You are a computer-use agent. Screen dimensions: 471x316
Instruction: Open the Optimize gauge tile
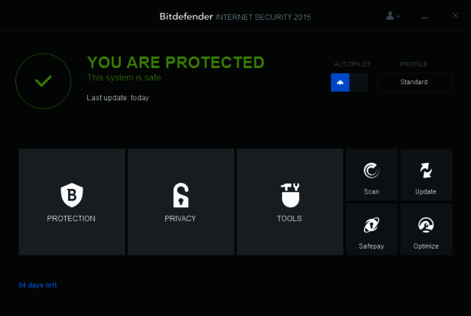(426, 229)
